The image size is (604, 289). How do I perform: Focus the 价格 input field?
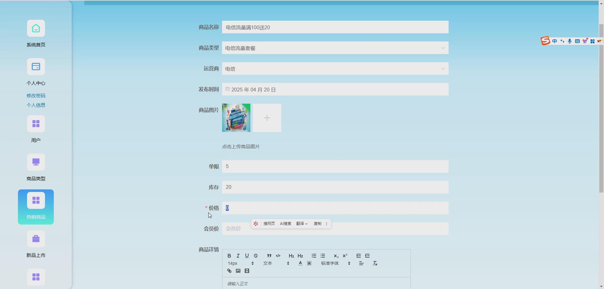click(x=335, y=208)
